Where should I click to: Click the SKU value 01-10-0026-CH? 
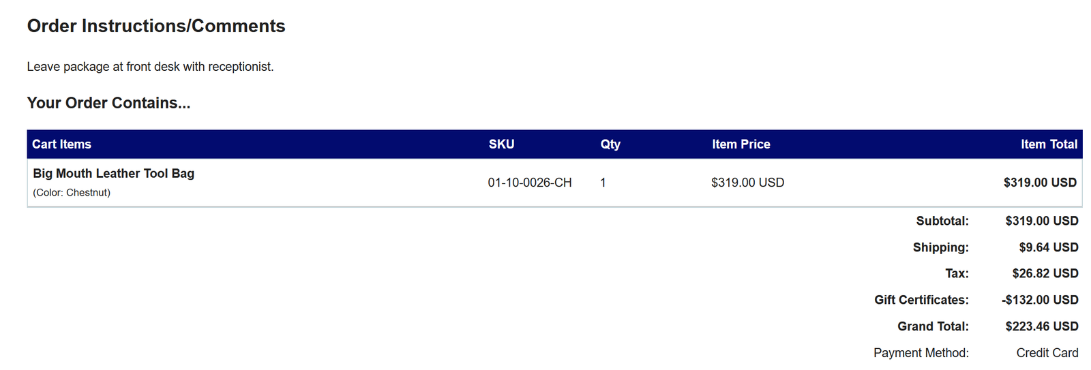coord(529,183)
